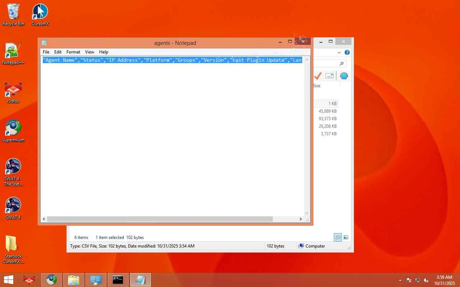Switch to Command Prompt in the taskbar
The height and width of the screenshot is (287, 460).
click(118, 280)
